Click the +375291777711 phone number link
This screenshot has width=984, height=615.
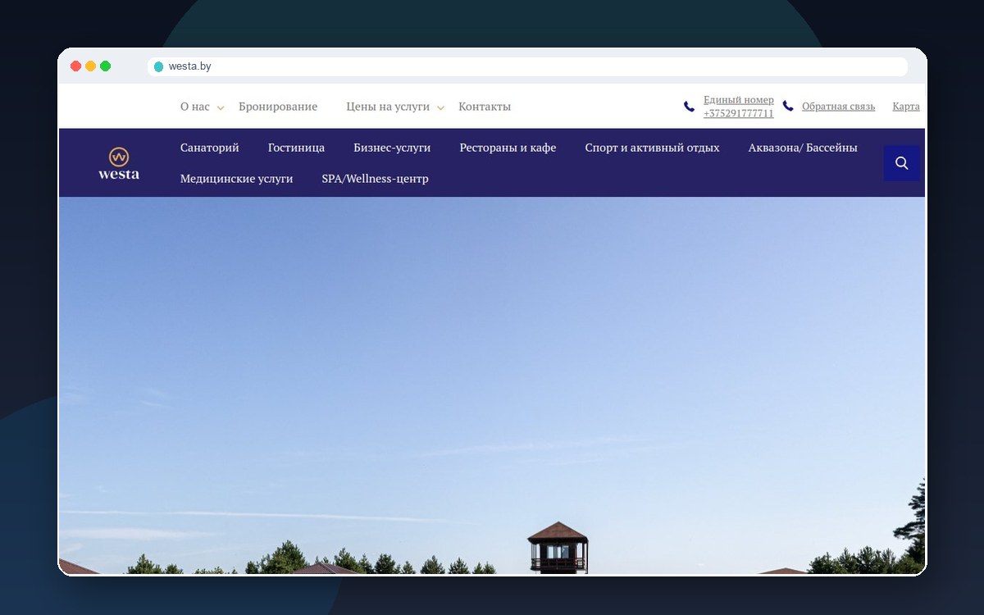[x=738, y=114]
